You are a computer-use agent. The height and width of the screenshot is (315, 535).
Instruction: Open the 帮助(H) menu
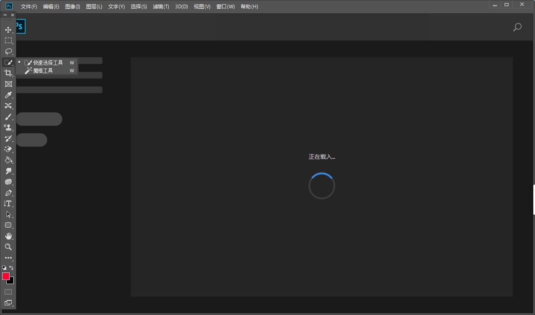pos(250,7)
